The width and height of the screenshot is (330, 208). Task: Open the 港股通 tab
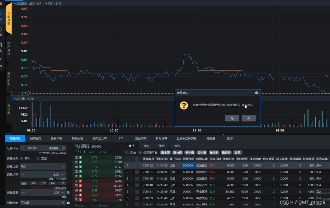coord(211,138)
